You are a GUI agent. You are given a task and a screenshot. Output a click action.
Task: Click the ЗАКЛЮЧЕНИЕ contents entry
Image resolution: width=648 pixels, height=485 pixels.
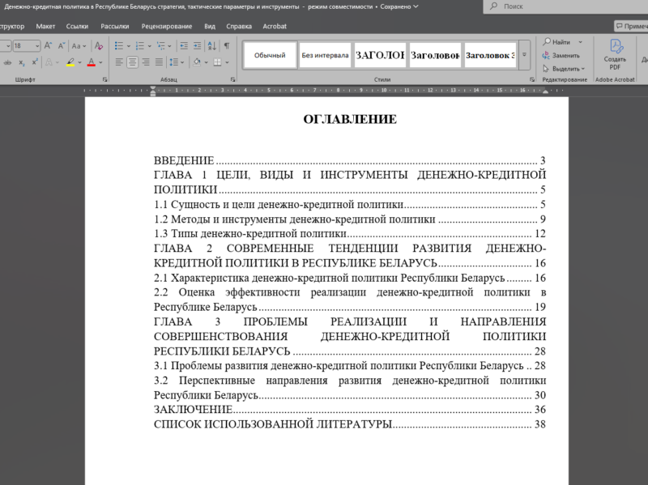[350, 410]
